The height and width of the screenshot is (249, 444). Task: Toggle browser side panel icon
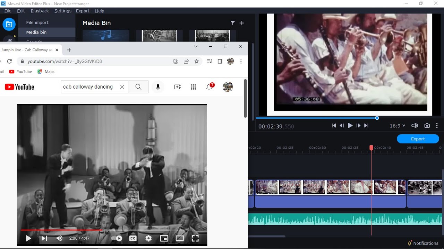(x=220, y=61)
